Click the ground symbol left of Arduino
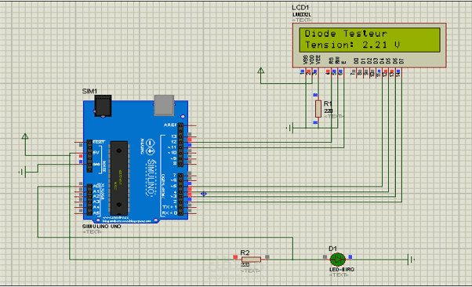Screen dimensions: 472x287 (x=22, y=173)
